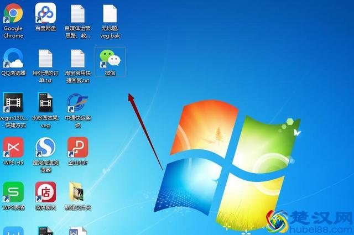Select the 中通快运系统 desktop shortcut
The width and height of the screenshot is (354, 235).
click(77, 104)
